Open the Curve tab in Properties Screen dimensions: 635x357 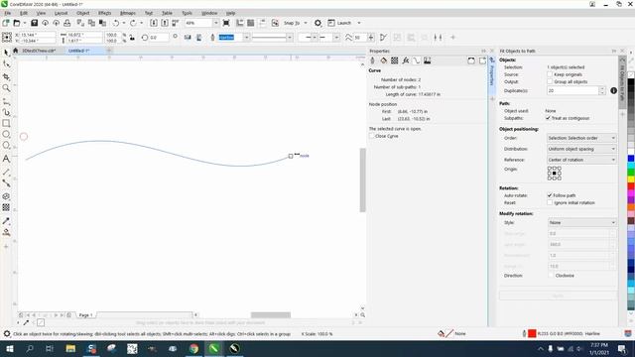[417, 60]
